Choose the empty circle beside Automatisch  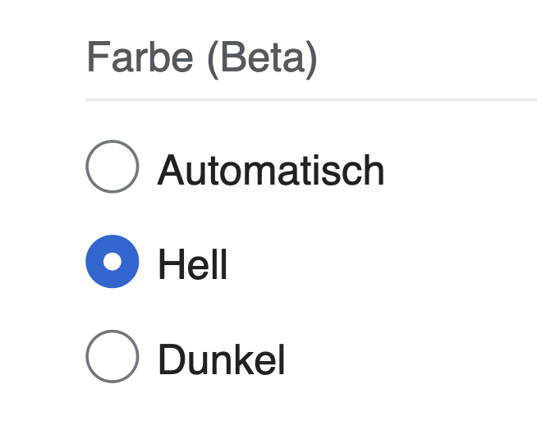coord(112,167)
